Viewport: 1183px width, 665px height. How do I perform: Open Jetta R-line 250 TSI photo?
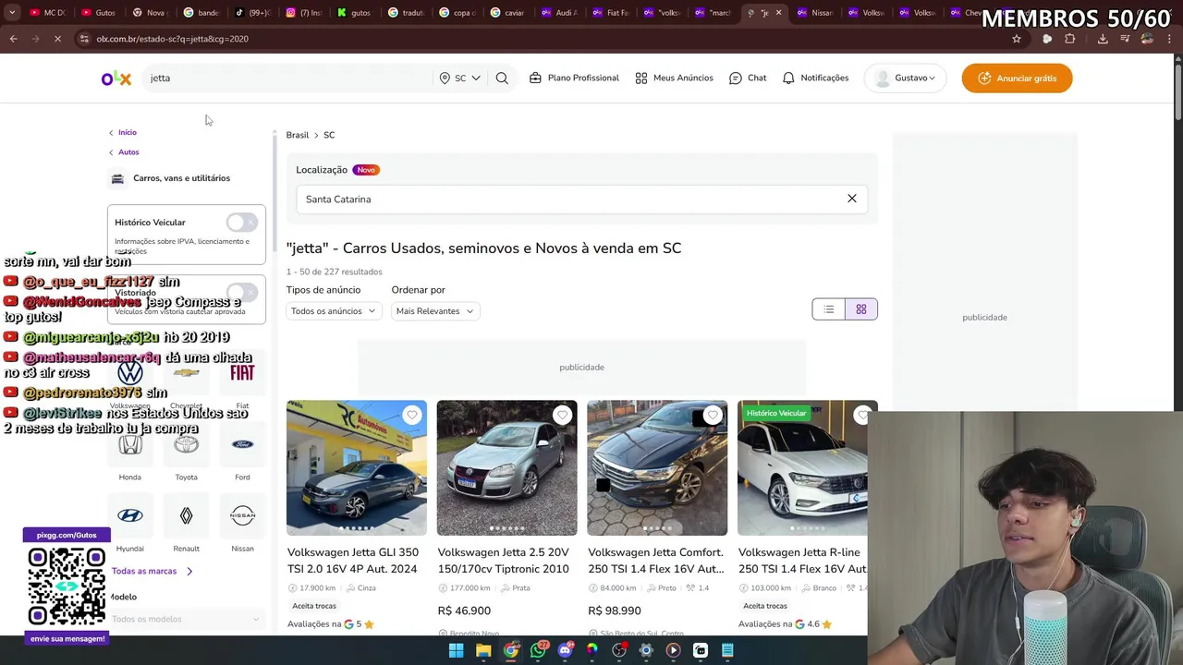click(x=802, y=468)
